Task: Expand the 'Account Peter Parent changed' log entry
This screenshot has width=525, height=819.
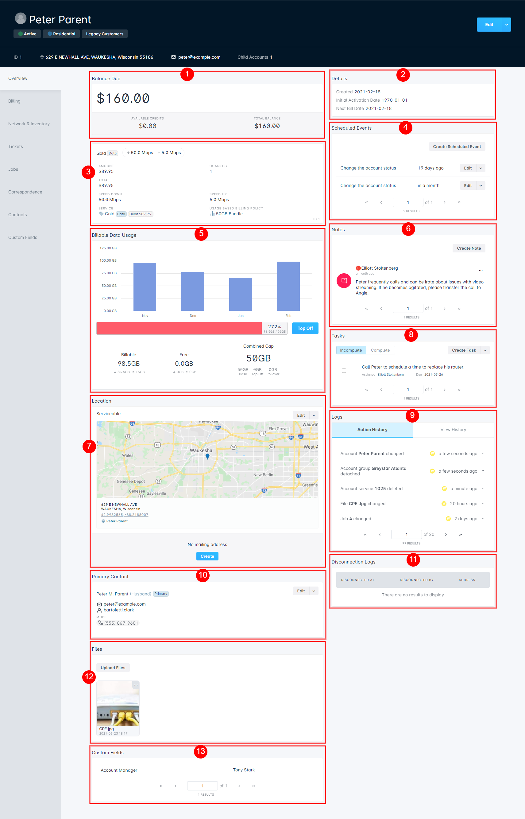Action: [483, 453]
